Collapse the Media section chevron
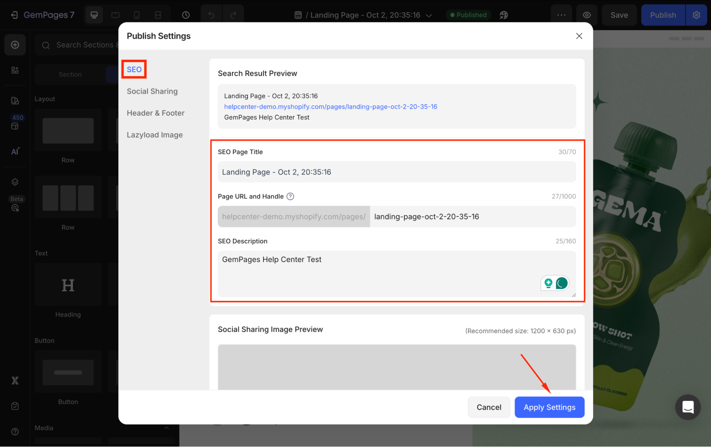The width and height of the screenshot is (711, 447). pos(166,428)
